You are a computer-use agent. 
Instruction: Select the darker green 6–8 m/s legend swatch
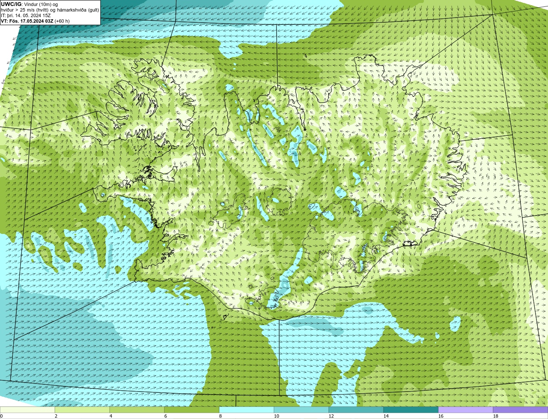192,410
